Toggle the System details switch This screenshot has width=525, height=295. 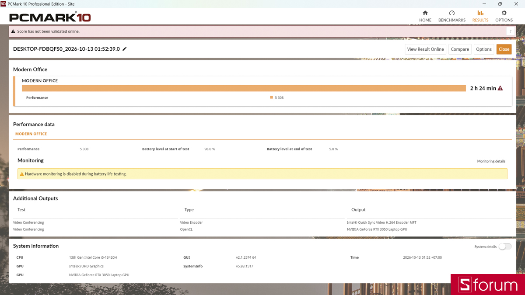505,246
